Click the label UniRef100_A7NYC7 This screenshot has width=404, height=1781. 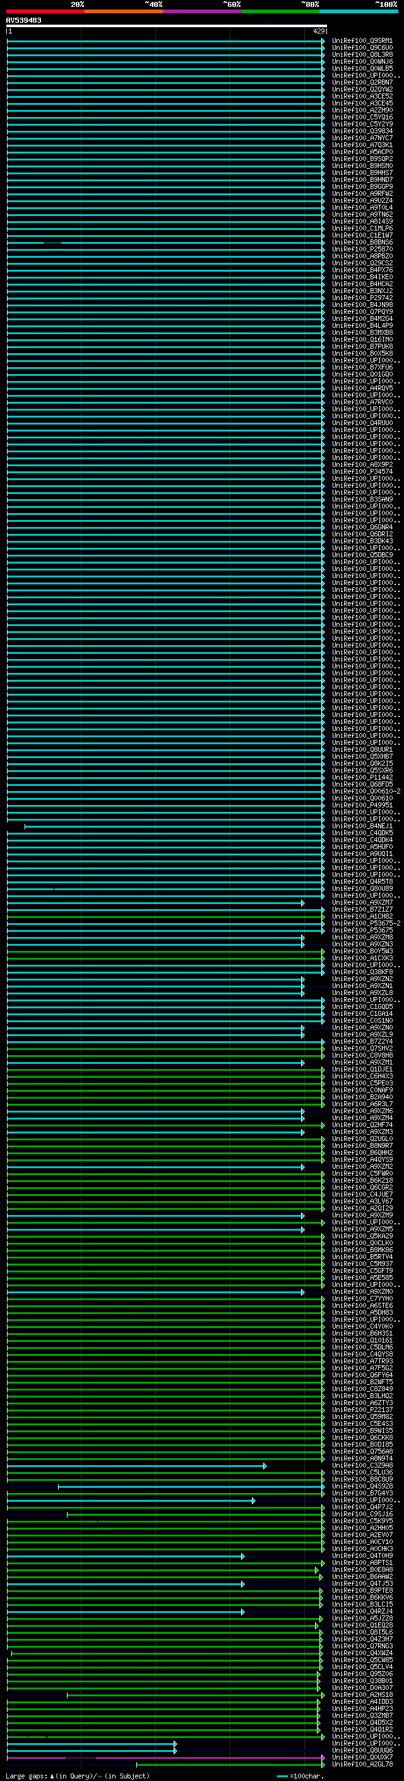[x=362, y=138]
